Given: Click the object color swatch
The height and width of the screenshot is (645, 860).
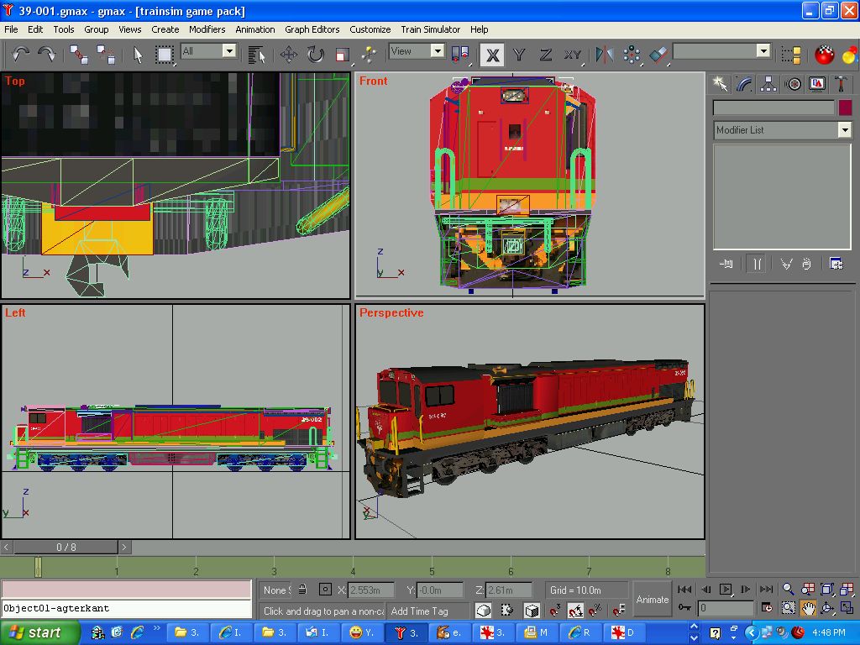Looking at the screenshot, I should (845, 107).
